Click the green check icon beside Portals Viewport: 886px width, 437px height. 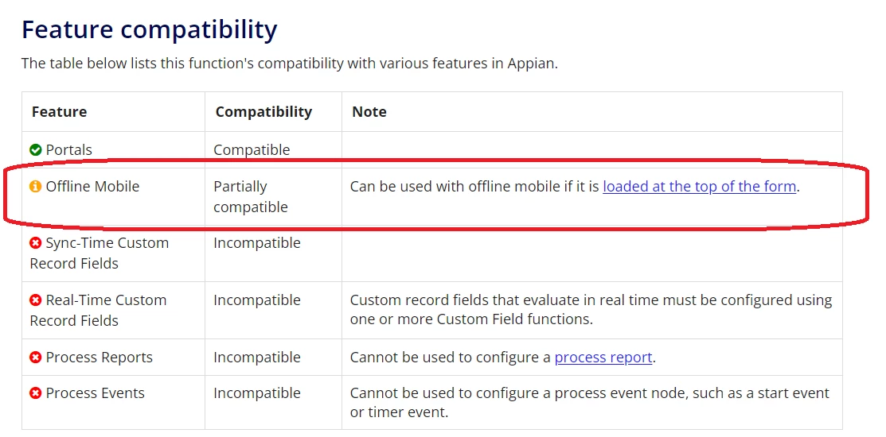(x=36, y=150)
